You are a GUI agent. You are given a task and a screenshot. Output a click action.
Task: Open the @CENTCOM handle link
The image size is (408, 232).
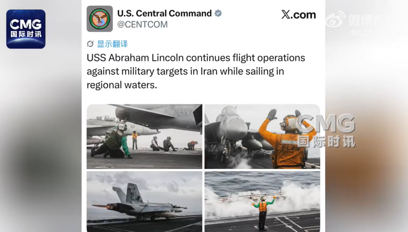[x=142, y=25]
